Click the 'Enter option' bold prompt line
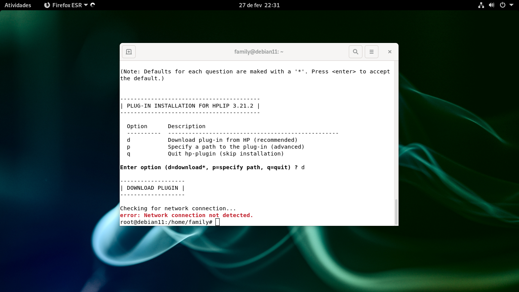The image size is (519, 292). point(209,167)
